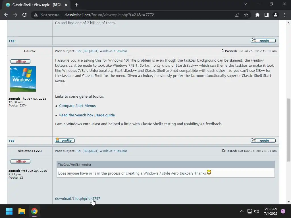
Task: Bookmark this page with the star icon
Action: (x=246, y=15)
